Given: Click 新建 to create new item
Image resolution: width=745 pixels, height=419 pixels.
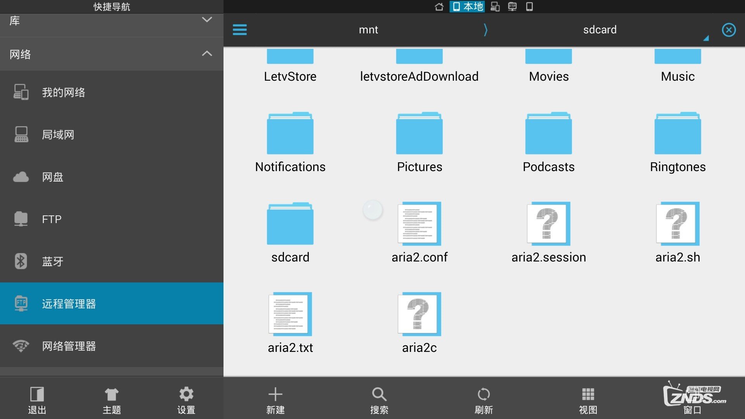Looking at the screenshot, I should pos(275,401).
